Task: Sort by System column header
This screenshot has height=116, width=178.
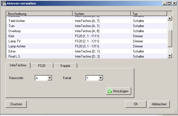Action: (101, 14)
